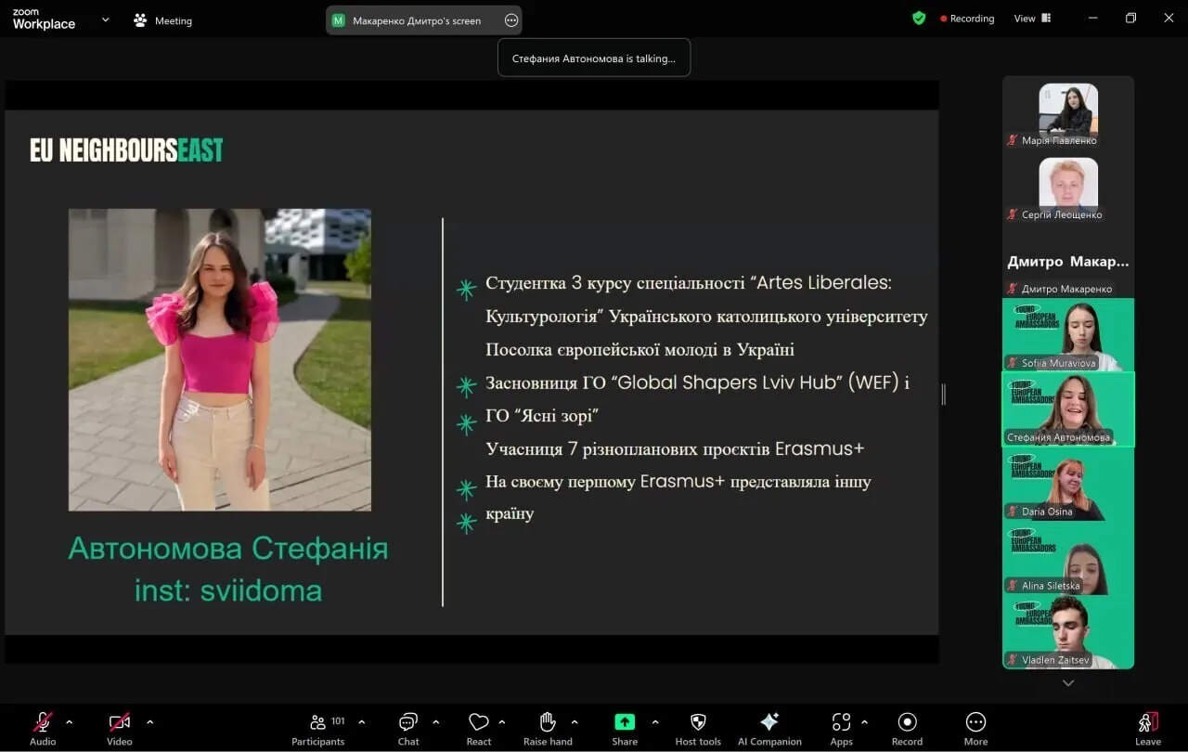The height and width of the screenshot is (752, 1188).
Task: Click the Zoom Workplace logo
Action: 44,19
